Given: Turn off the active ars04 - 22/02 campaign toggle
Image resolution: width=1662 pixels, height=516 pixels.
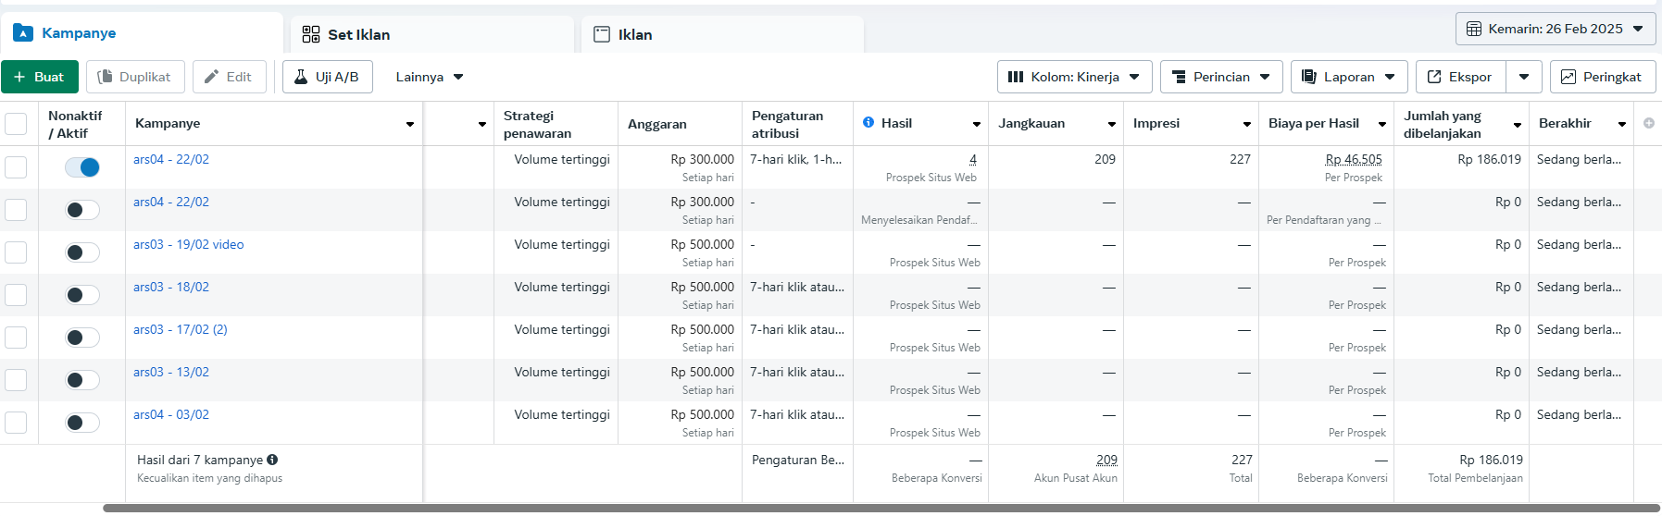Looking at the screenshot, I should [x=82, y=167].
